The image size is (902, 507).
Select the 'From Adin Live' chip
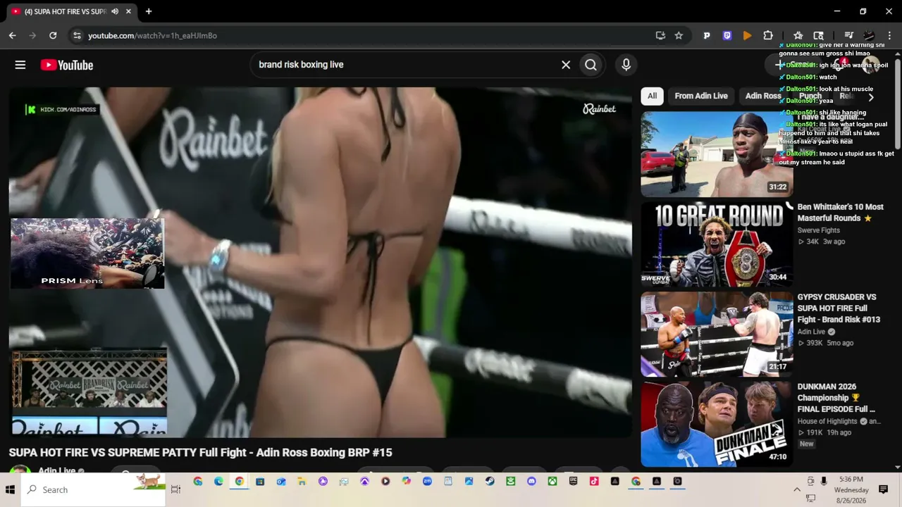(701, 96)
